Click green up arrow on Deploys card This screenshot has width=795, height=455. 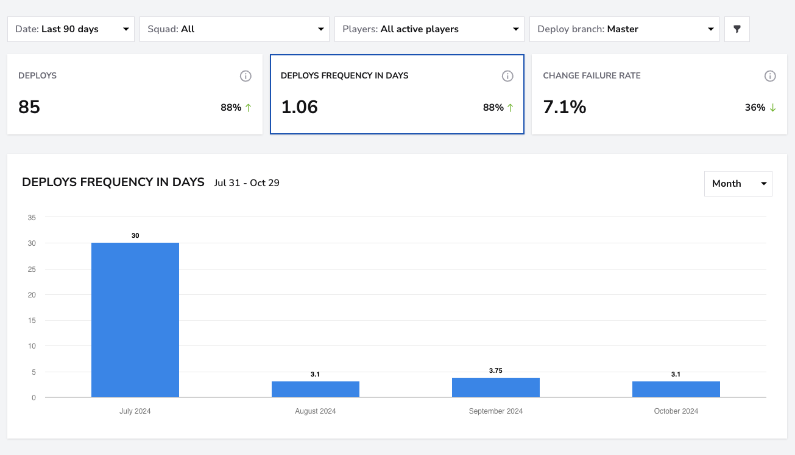pyautogui.click(x=248, y=108)
